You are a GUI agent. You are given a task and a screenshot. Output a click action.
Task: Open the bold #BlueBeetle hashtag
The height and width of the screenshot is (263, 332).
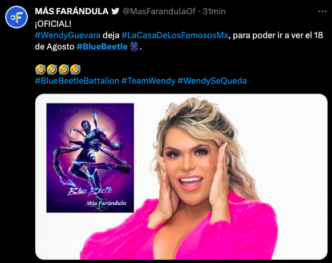click(x=102, y=47)
